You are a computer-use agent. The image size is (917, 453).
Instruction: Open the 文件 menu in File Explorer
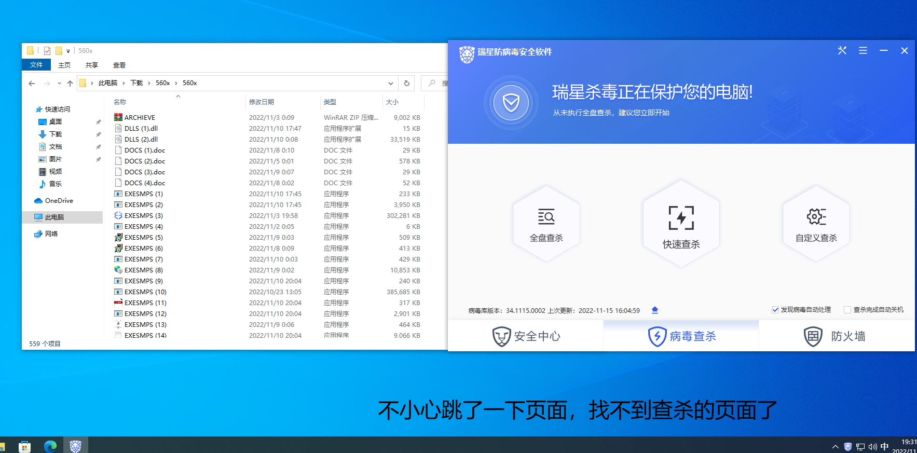point(36,65)
